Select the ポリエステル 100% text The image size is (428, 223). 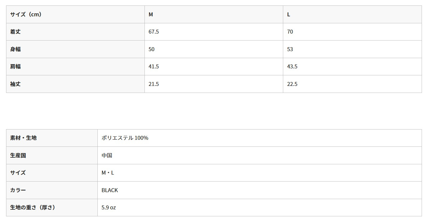[125, 138]
